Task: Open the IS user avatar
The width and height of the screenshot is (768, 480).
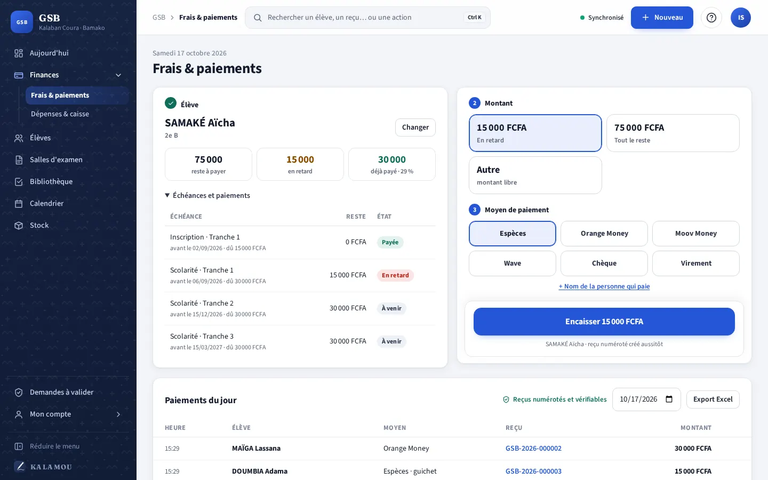Action: [x=741, y=18]
